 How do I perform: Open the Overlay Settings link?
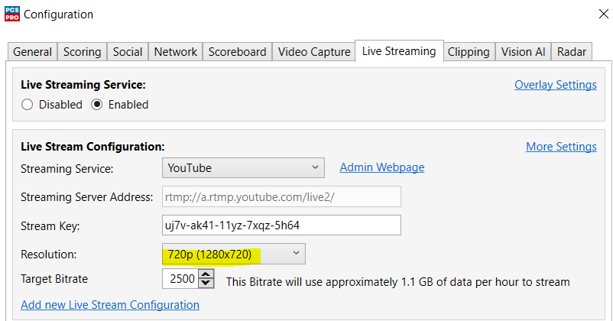tap(555, 85)
